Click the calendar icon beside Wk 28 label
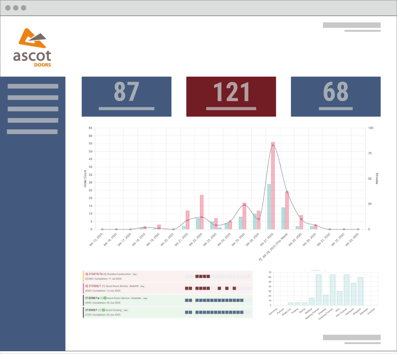Screen dimensions: 397x354 click(260, 259)
